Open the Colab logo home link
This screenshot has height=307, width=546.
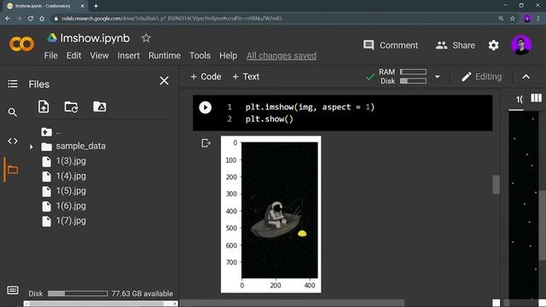(21, 44)
